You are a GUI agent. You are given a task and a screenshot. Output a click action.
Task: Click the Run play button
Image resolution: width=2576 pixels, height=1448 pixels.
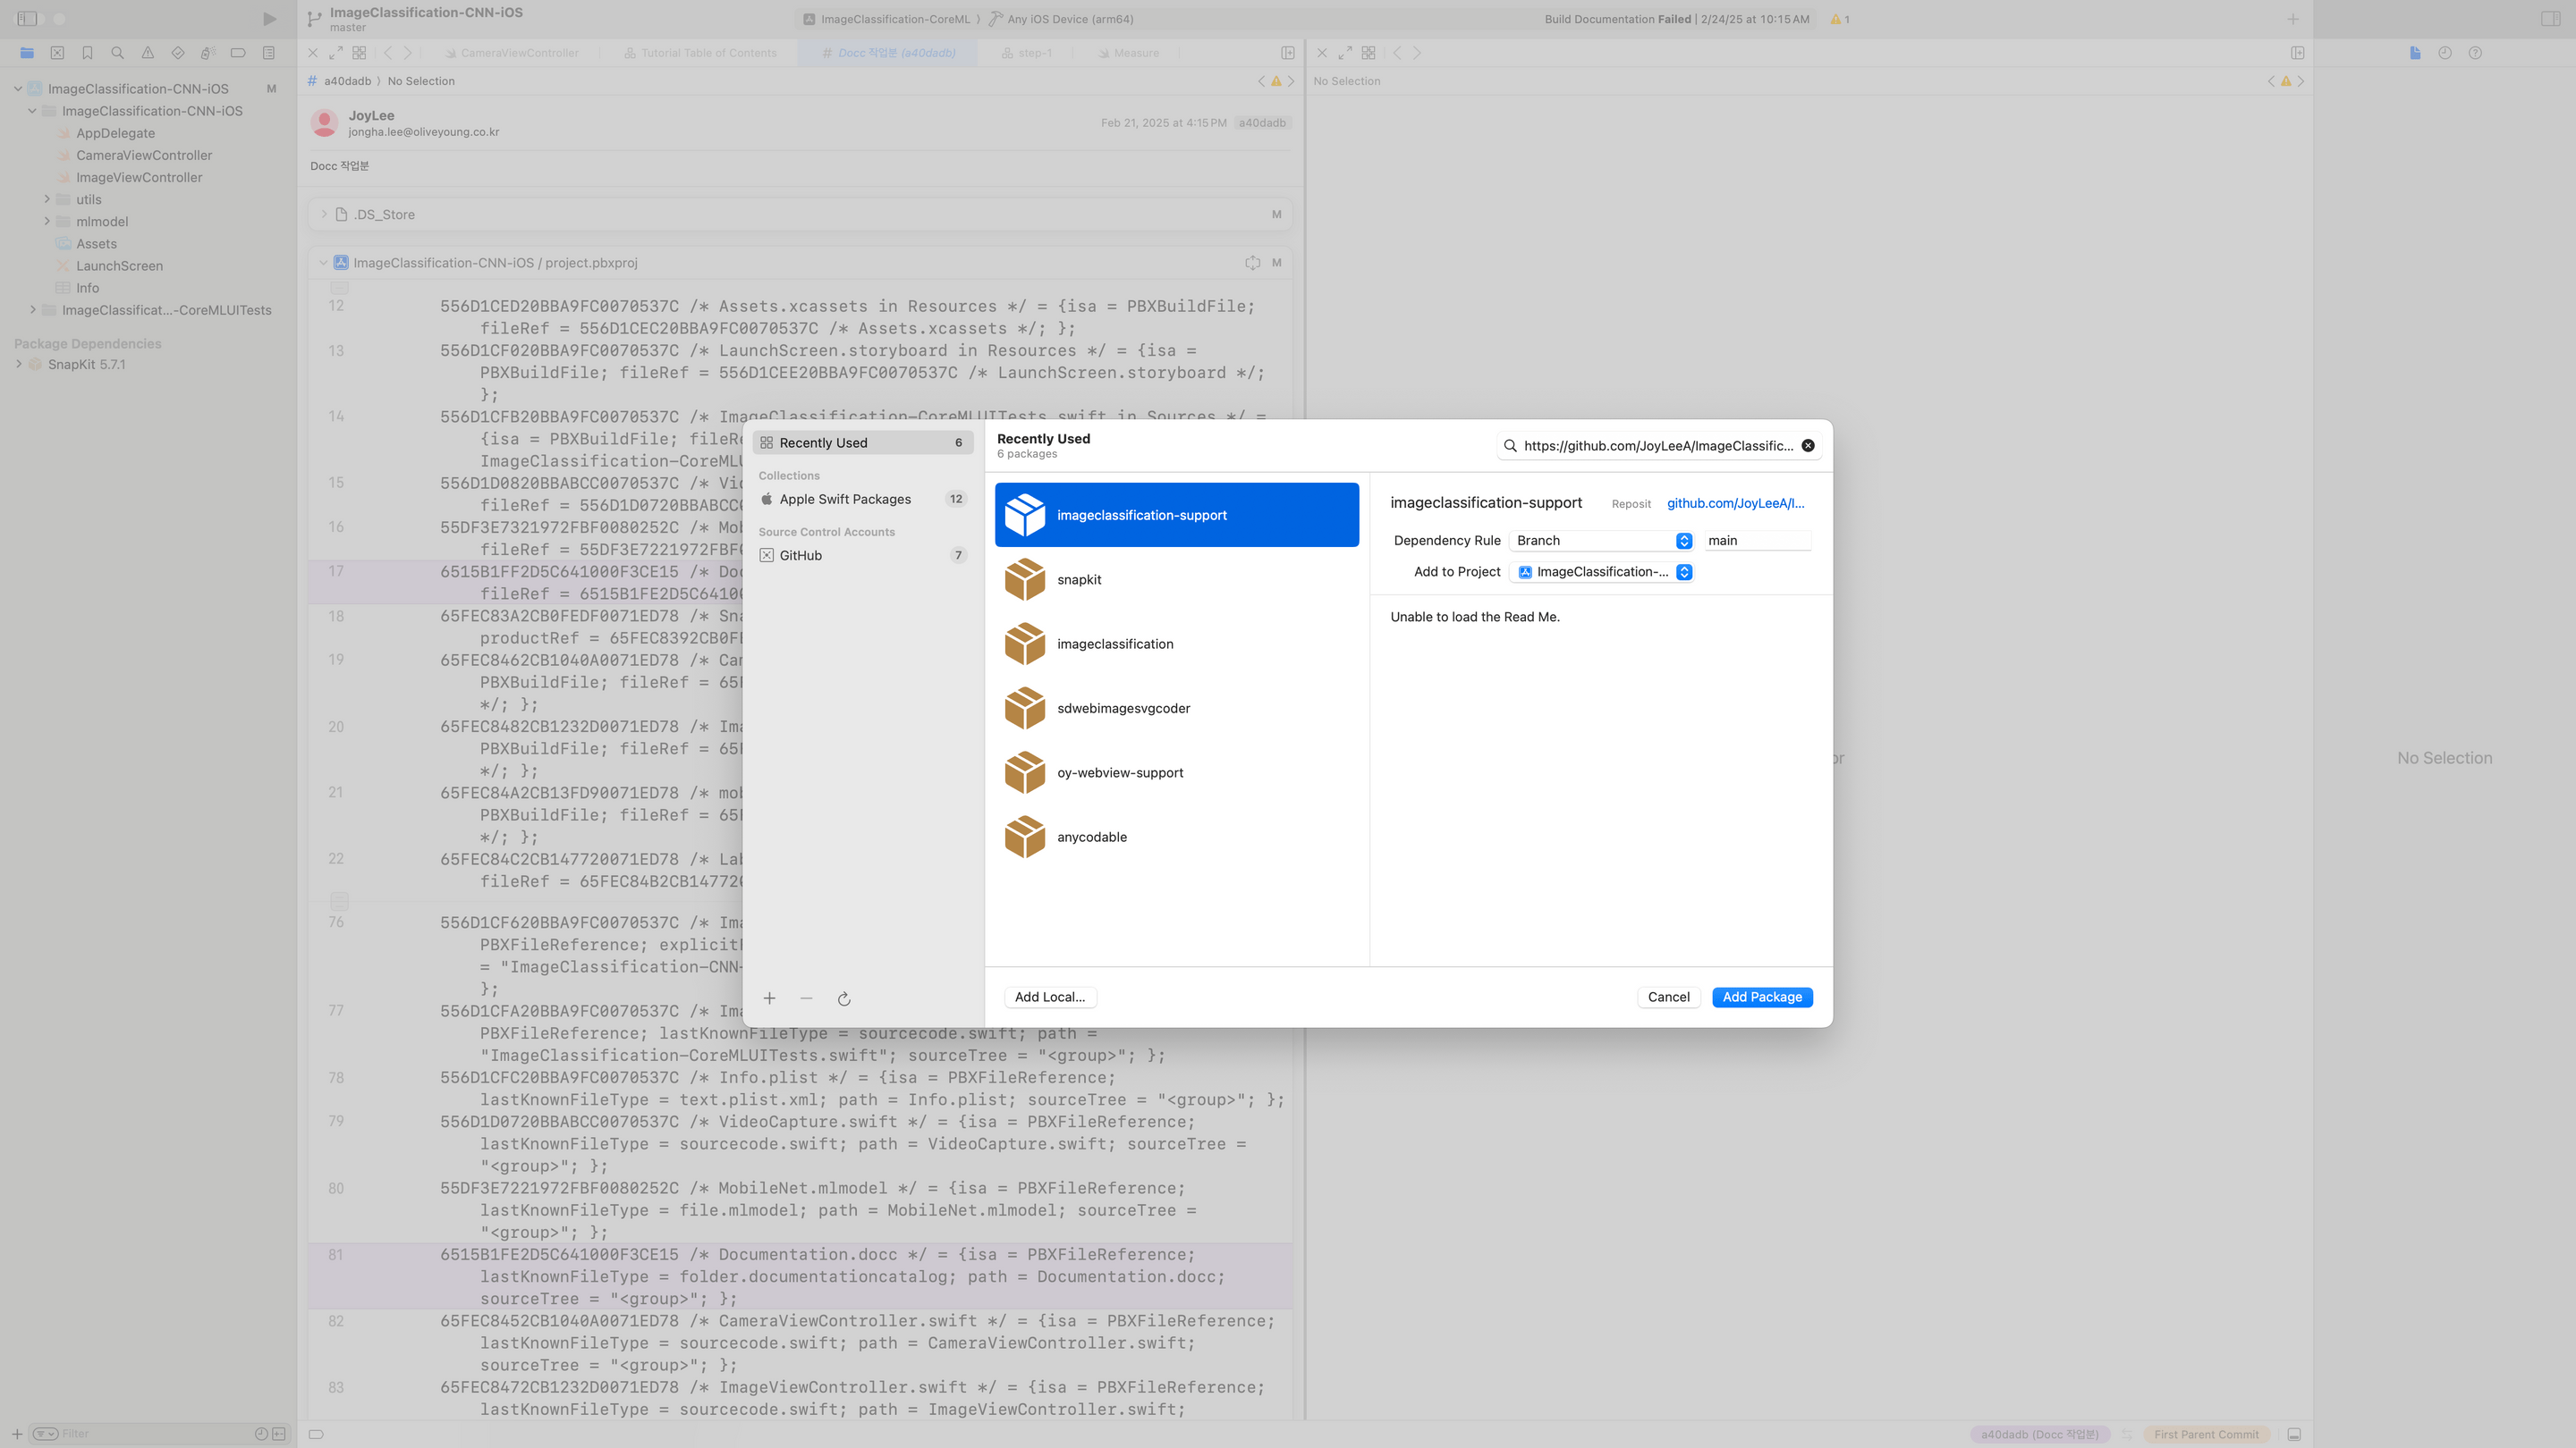[x=269, y=19]
